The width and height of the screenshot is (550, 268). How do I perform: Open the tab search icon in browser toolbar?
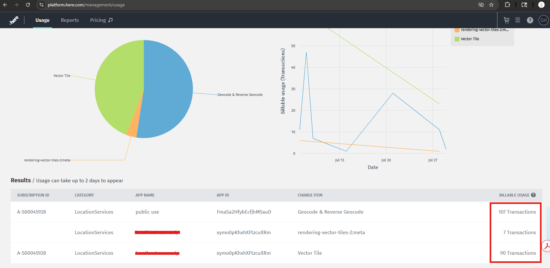(x=524, y=5)
